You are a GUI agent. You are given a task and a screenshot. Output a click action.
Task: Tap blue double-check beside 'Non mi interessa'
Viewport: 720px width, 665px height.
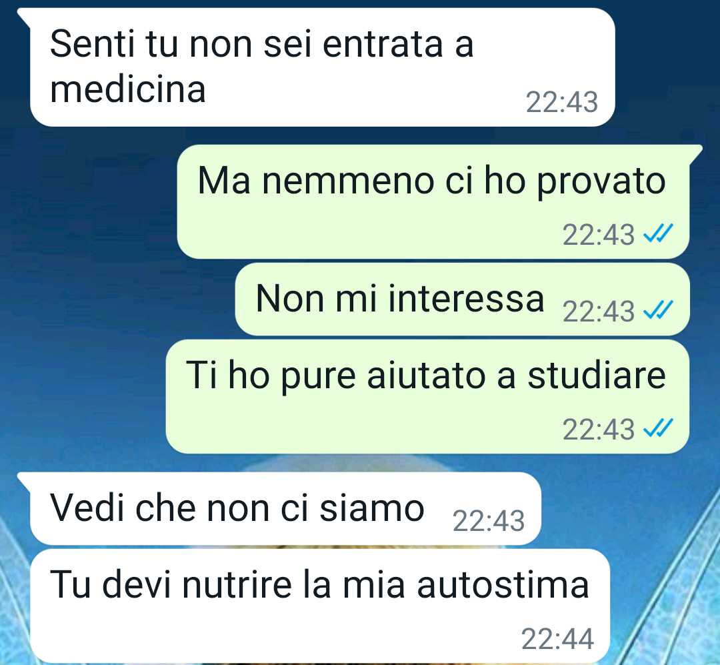[x=659, y=310]
